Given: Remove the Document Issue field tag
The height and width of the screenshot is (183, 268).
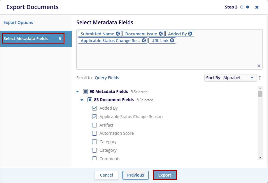Looking at the screenshot, I should pyautogui.click(x=161, y=34).
